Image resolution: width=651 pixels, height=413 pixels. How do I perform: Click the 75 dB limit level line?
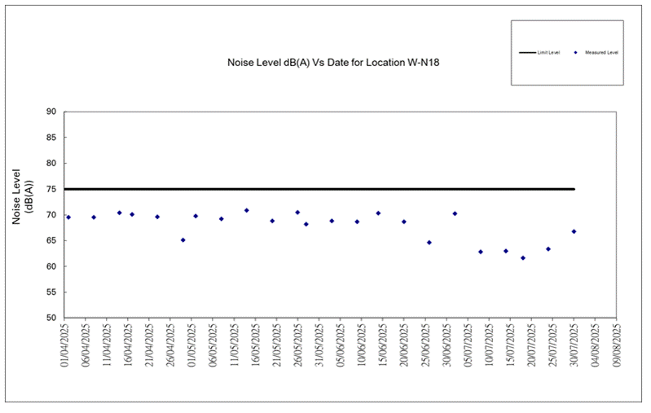tap(319, 189)
